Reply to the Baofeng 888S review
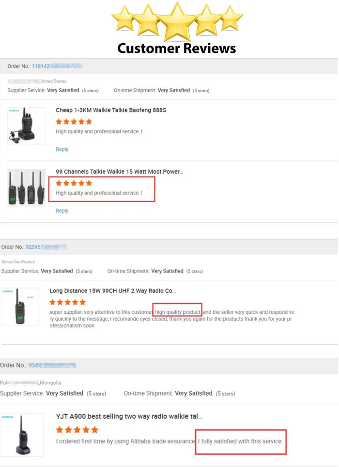This screenshot has width=339, height=467. coord(62,149)
